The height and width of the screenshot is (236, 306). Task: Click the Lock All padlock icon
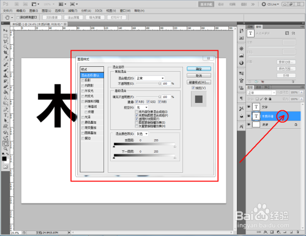[x=270, y=99]
